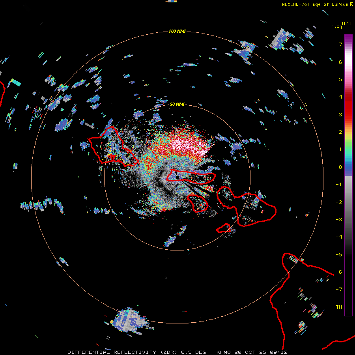
Task: Click the -5 value on color scale
Action: [x=339, y=255]
